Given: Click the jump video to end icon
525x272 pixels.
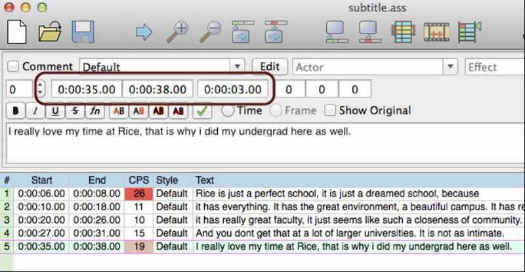Looking at the screenshot, I should [x=276, y=32].
